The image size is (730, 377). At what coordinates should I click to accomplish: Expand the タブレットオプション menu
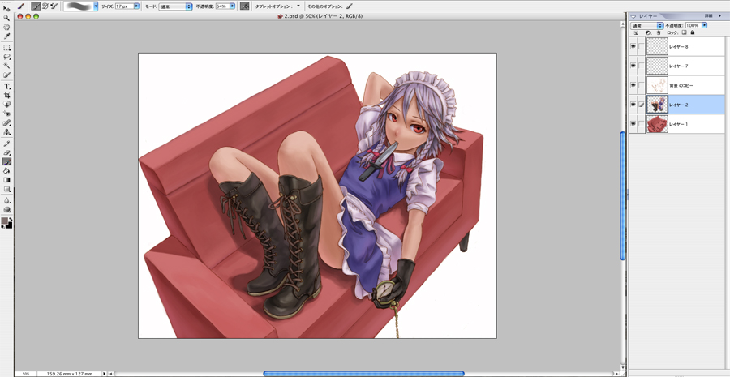[298, 6]
